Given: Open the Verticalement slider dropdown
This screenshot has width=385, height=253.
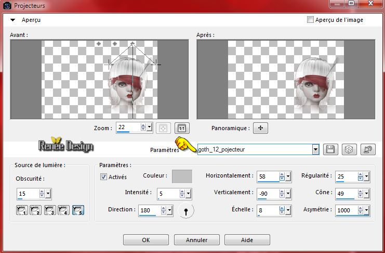Looking at the screenshot, I should coord(288,194).
